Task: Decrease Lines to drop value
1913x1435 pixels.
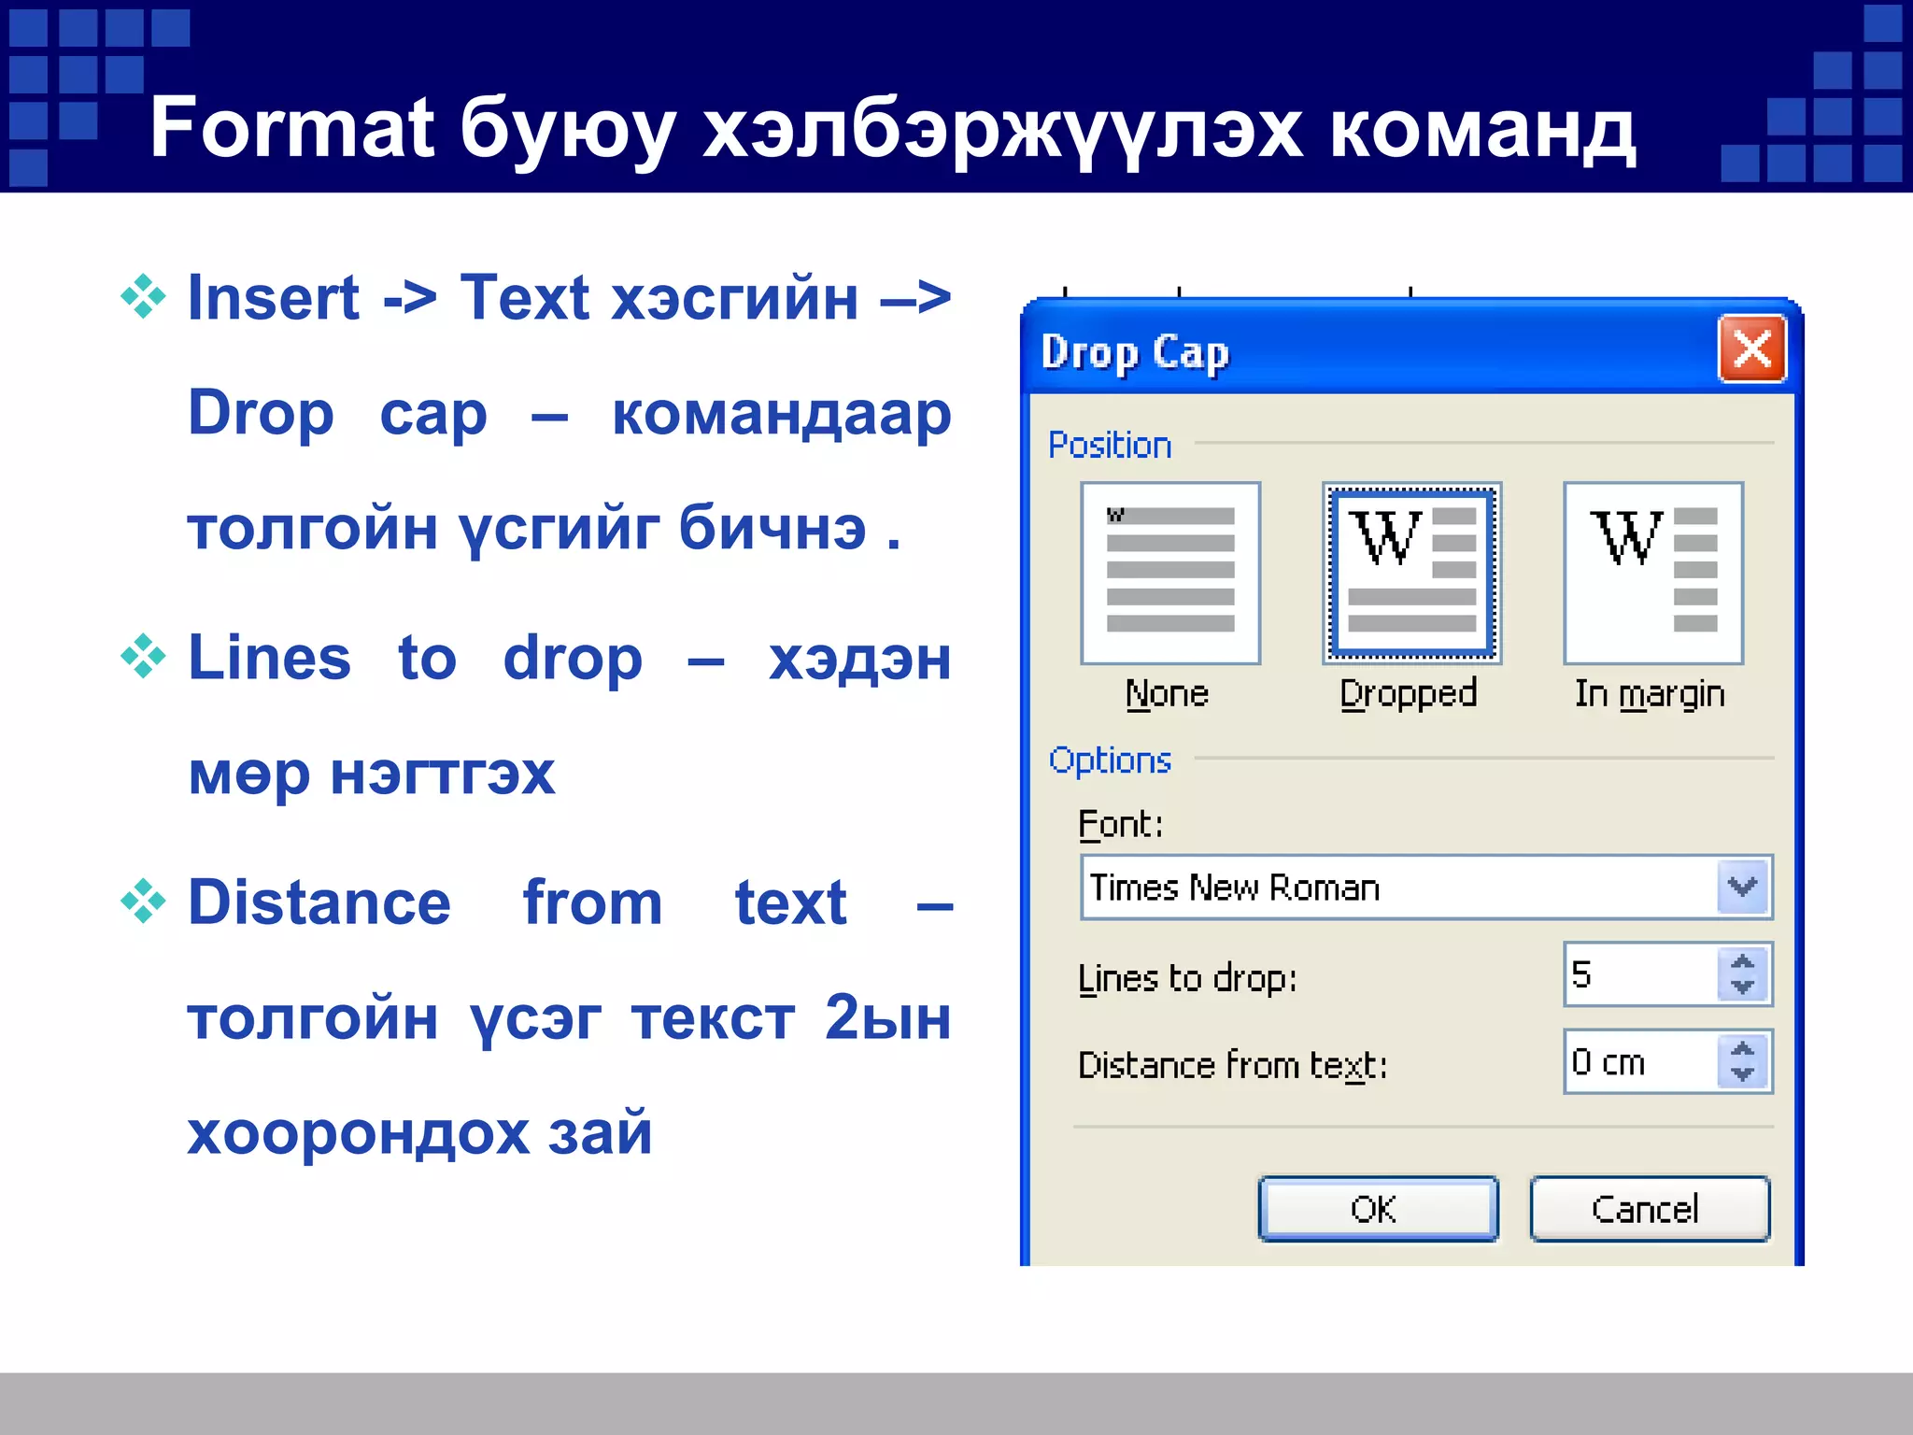Action: point(1743,987)
